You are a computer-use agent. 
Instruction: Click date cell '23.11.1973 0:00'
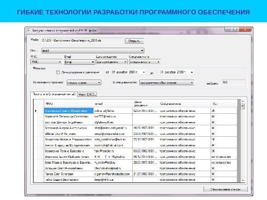pos(145,140)
